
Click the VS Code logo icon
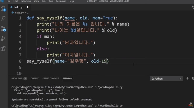click(x=2, y=1)
